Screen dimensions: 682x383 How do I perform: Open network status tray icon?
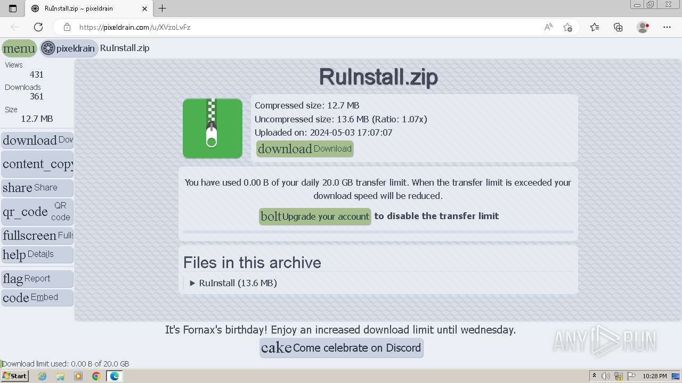pyautogui.click(x=619, y=376)
